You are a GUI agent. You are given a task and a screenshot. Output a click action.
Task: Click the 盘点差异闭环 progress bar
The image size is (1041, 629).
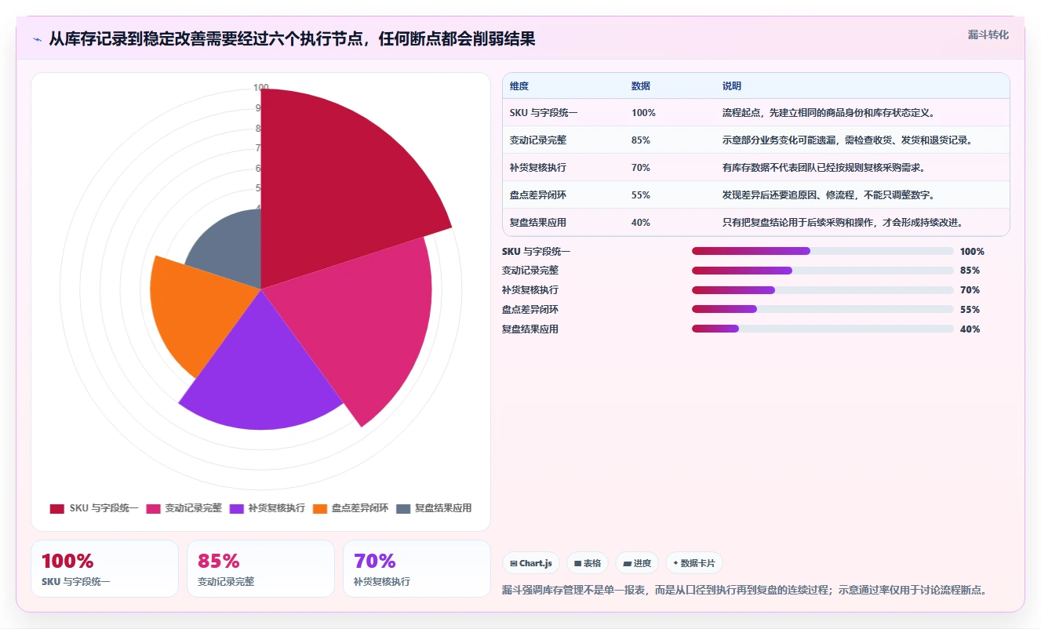[823, 310]
